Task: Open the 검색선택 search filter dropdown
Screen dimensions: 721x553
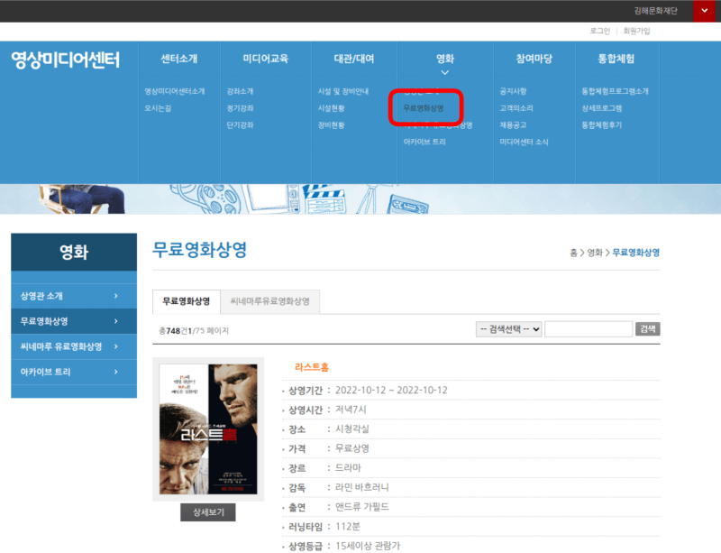Action: 508,328
